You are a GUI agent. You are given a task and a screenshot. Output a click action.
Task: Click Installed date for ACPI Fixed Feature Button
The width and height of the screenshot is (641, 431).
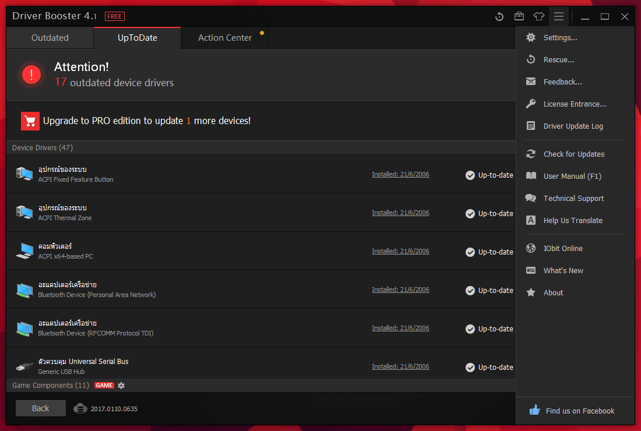click(x=400, y=174)
